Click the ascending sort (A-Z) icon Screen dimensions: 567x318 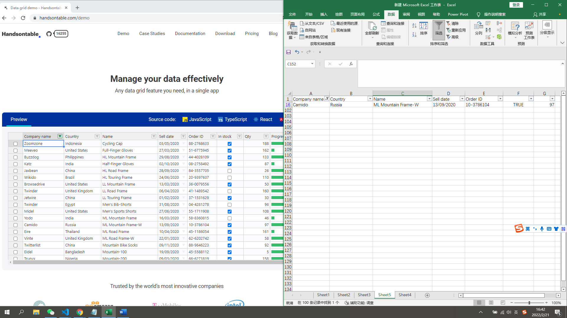tap(414, 26)
